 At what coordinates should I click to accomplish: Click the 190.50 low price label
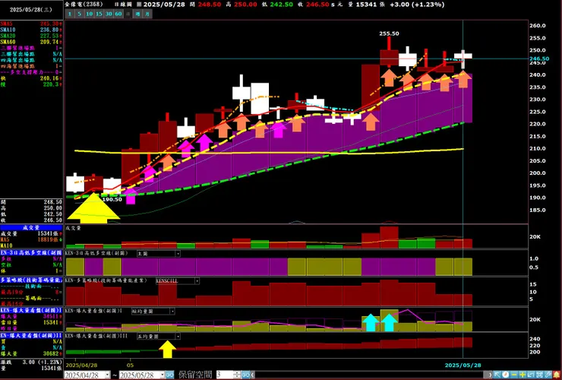point(112,199)
